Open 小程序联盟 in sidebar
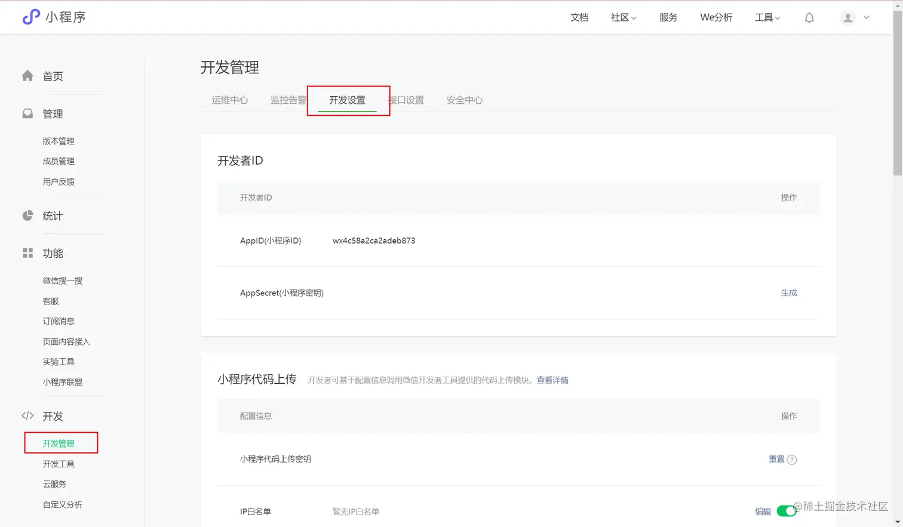 point(63,382)
